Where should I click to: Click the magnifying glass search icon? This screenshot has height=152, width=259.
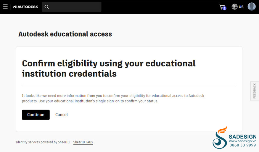click(x=46, y=7)
